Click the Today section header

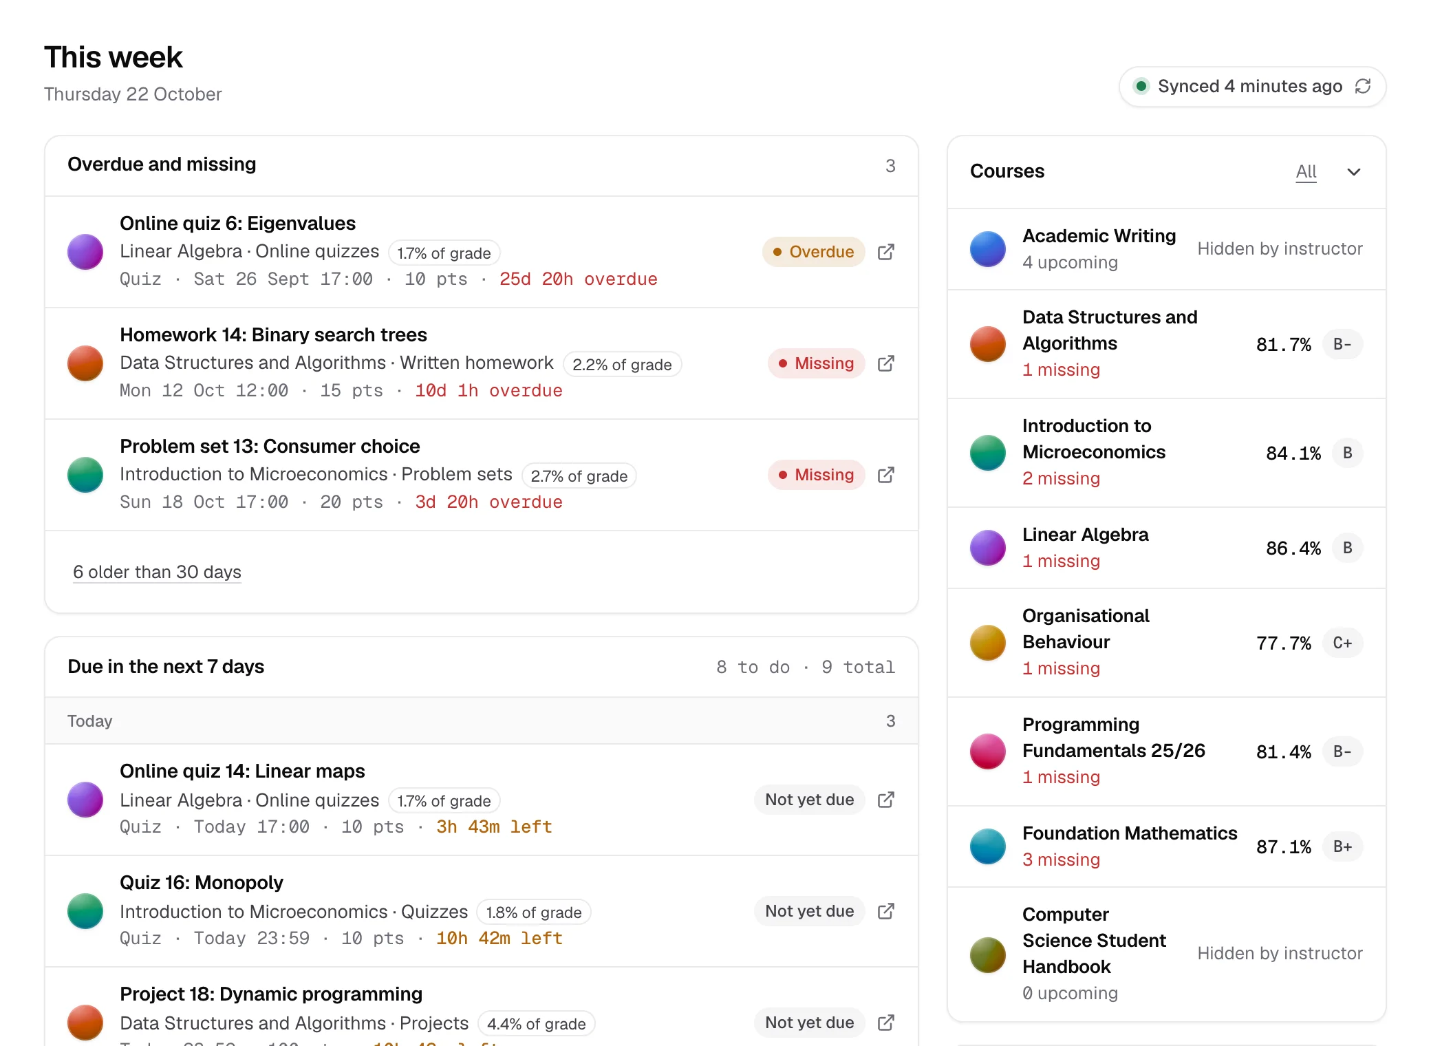point(482,721)
